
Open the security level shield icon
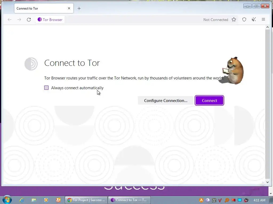pyautogui.click(x=244, y=20)
